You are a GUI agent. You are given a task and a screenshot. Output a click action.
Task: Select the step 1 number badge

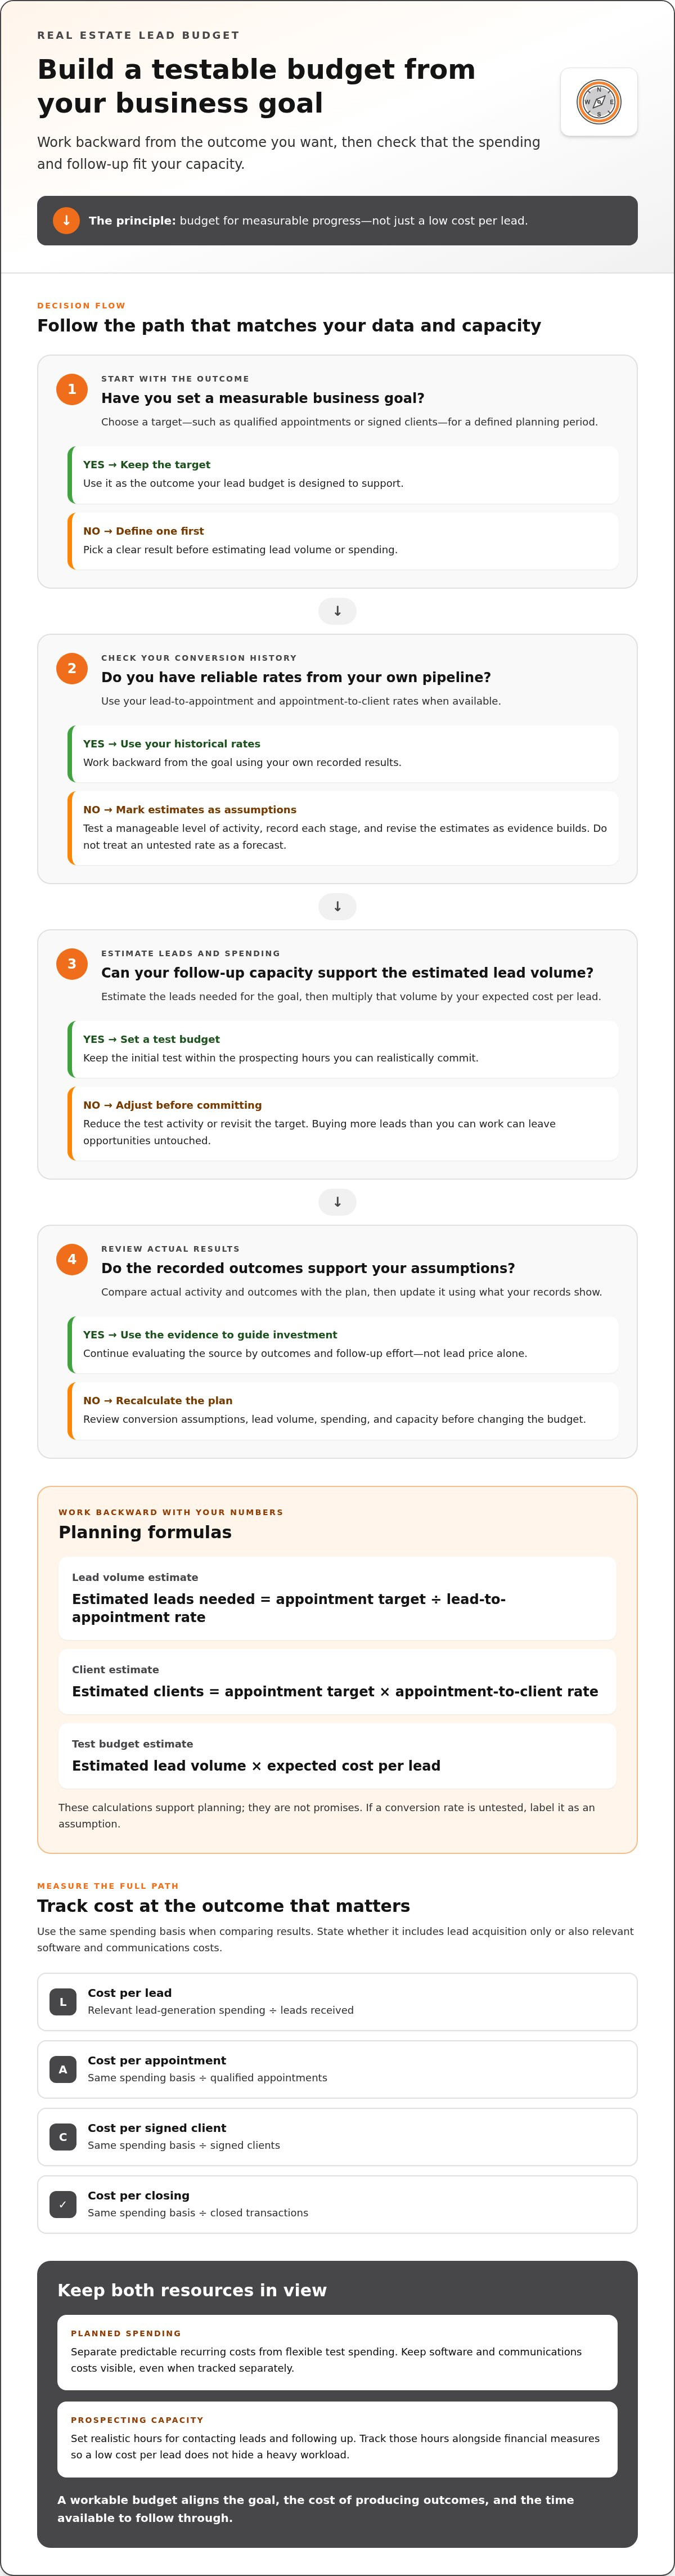coord(72,389)
